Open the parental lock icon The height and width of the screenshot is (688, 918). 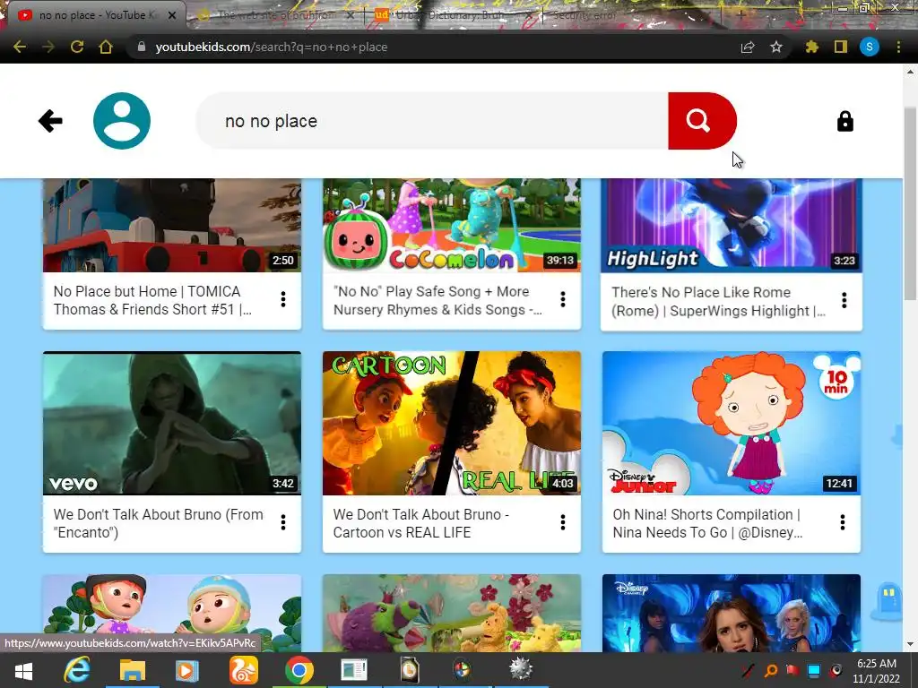point(844,121)
